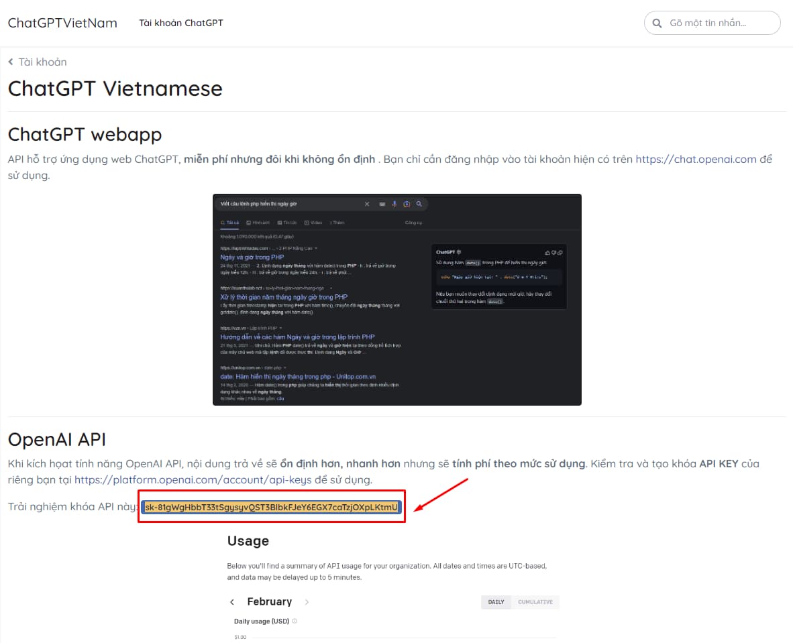
Task: Click the $1.00 chart axis value
Action: (x=240, y=637)
